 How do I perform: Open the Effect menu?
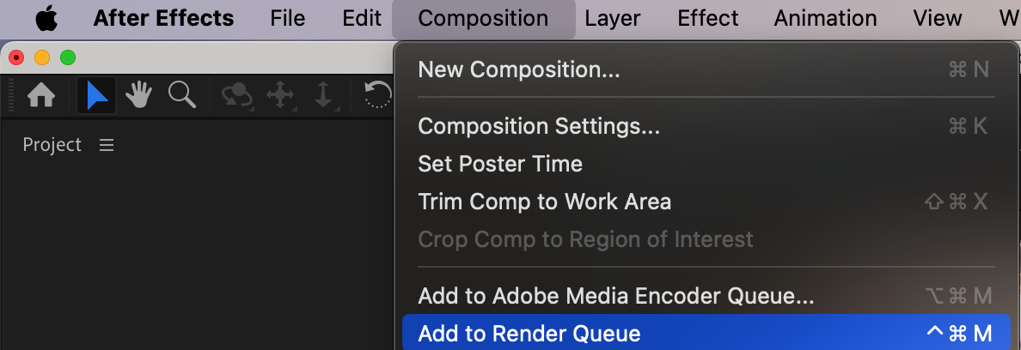click(x=707, y=18)
